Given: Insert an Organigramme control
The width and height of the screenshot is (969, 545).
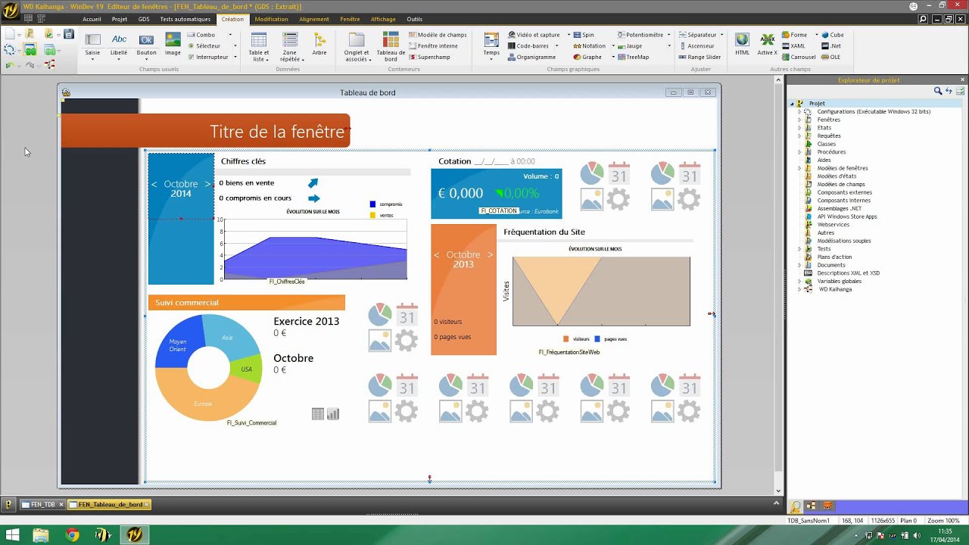Looking at the screenshot, I should click(x=531, y=57).
